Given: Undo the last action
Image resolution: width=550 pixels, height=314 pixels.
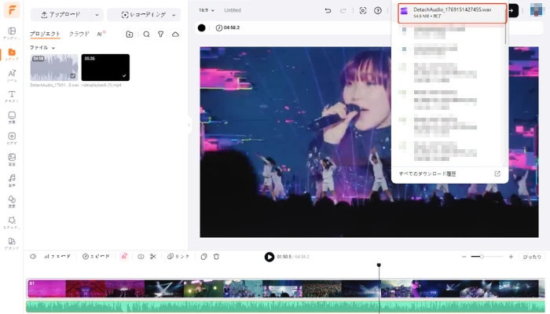Looking at the screenshot, I should (328, 10).
